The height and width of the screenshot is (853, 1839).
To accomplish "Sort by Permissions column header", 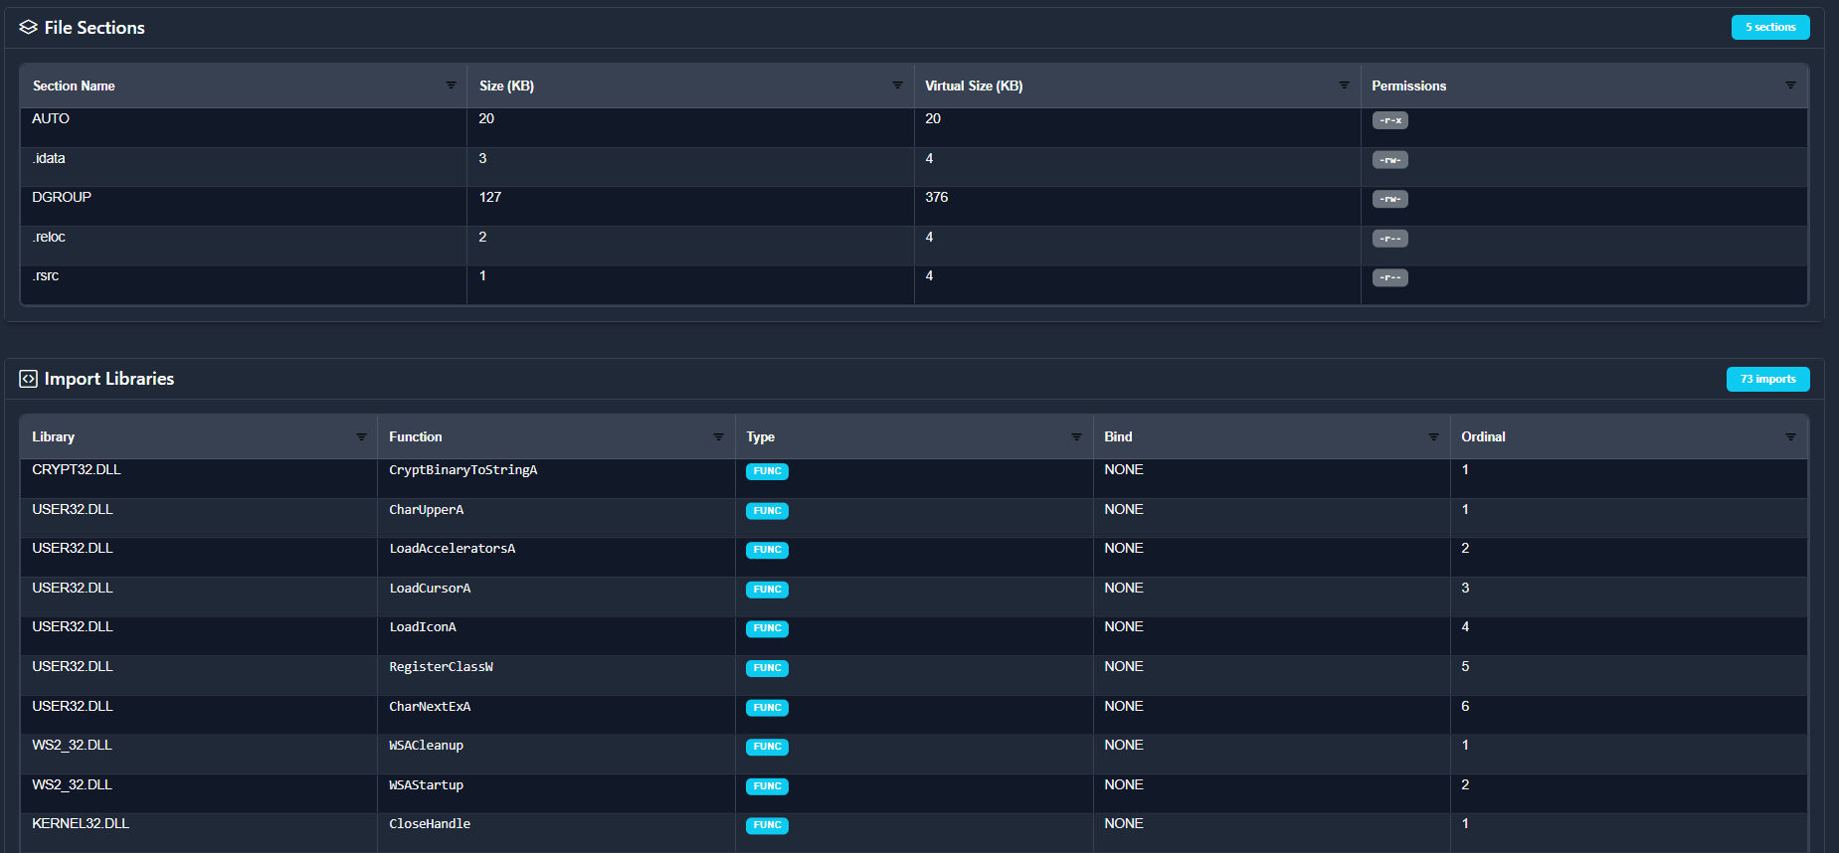I will 1408,86.
